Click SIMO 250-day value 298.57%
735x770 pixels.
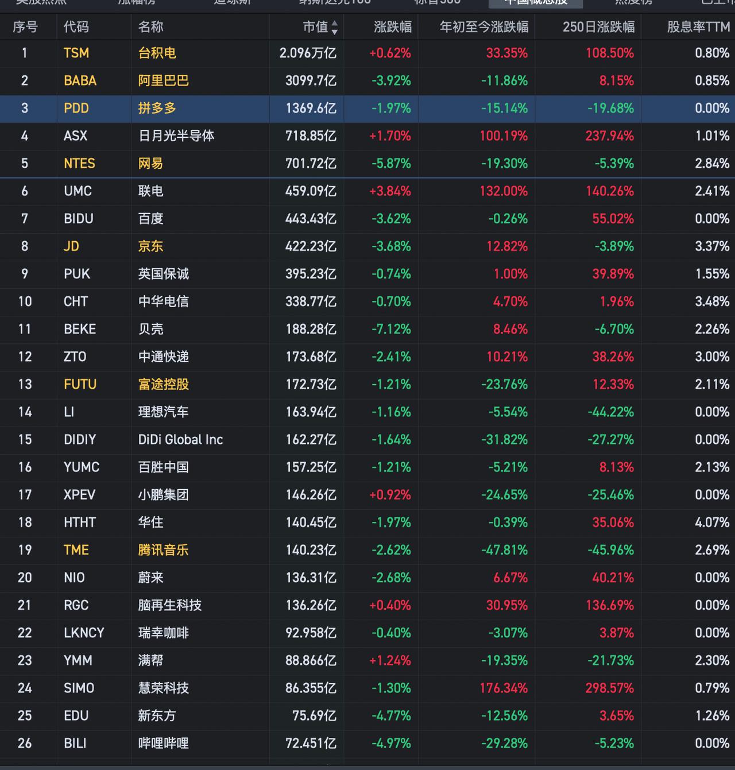(x=610, y=688)
